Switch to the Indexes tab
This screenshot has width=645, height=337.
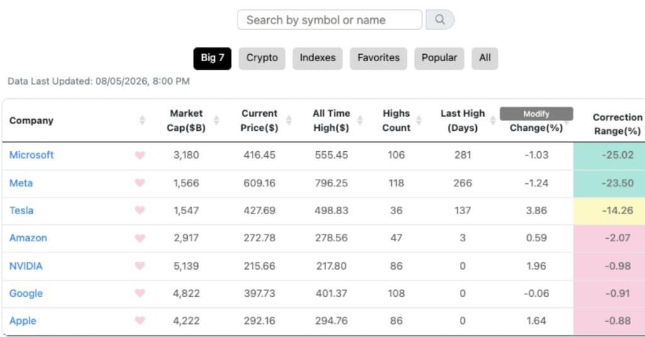[x=317, y=59]
